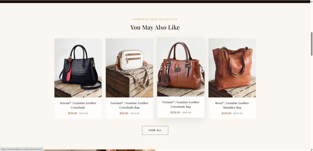
Task: Click the struck-through $379.99 Serena price
Action: (x=84, y=113)
